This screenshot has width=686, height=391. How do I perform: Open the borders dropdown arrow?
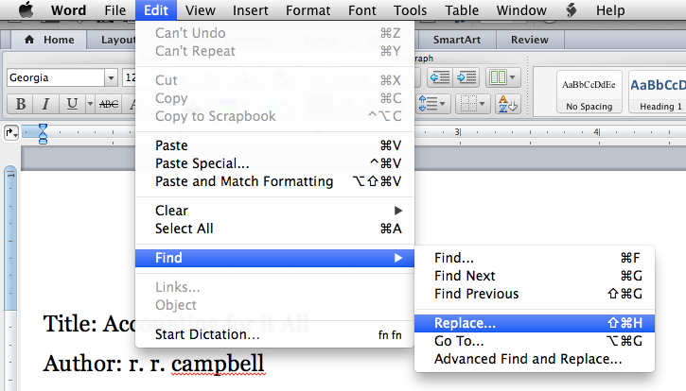tap(483, 104)
